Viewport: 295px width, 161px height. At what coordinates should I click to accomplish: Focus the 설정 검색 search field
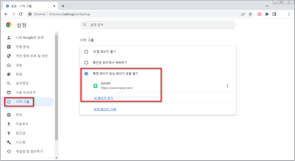click(x=158, y=25)
